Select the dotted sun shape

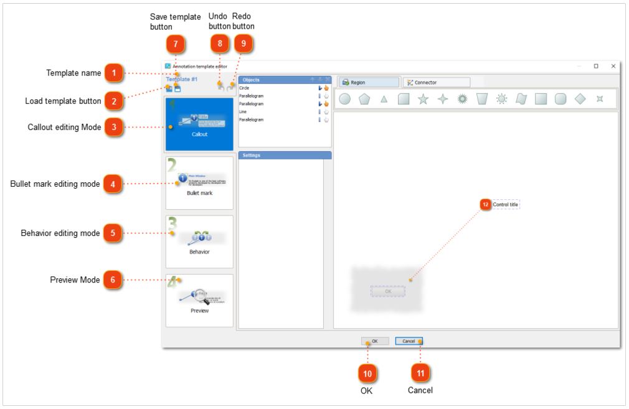[x=501, y=98]
